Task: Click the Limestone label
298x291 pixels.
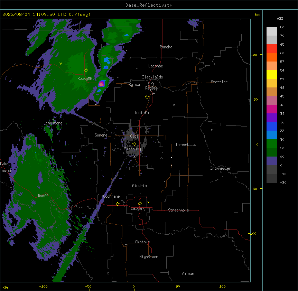Action: click(53, 123)
